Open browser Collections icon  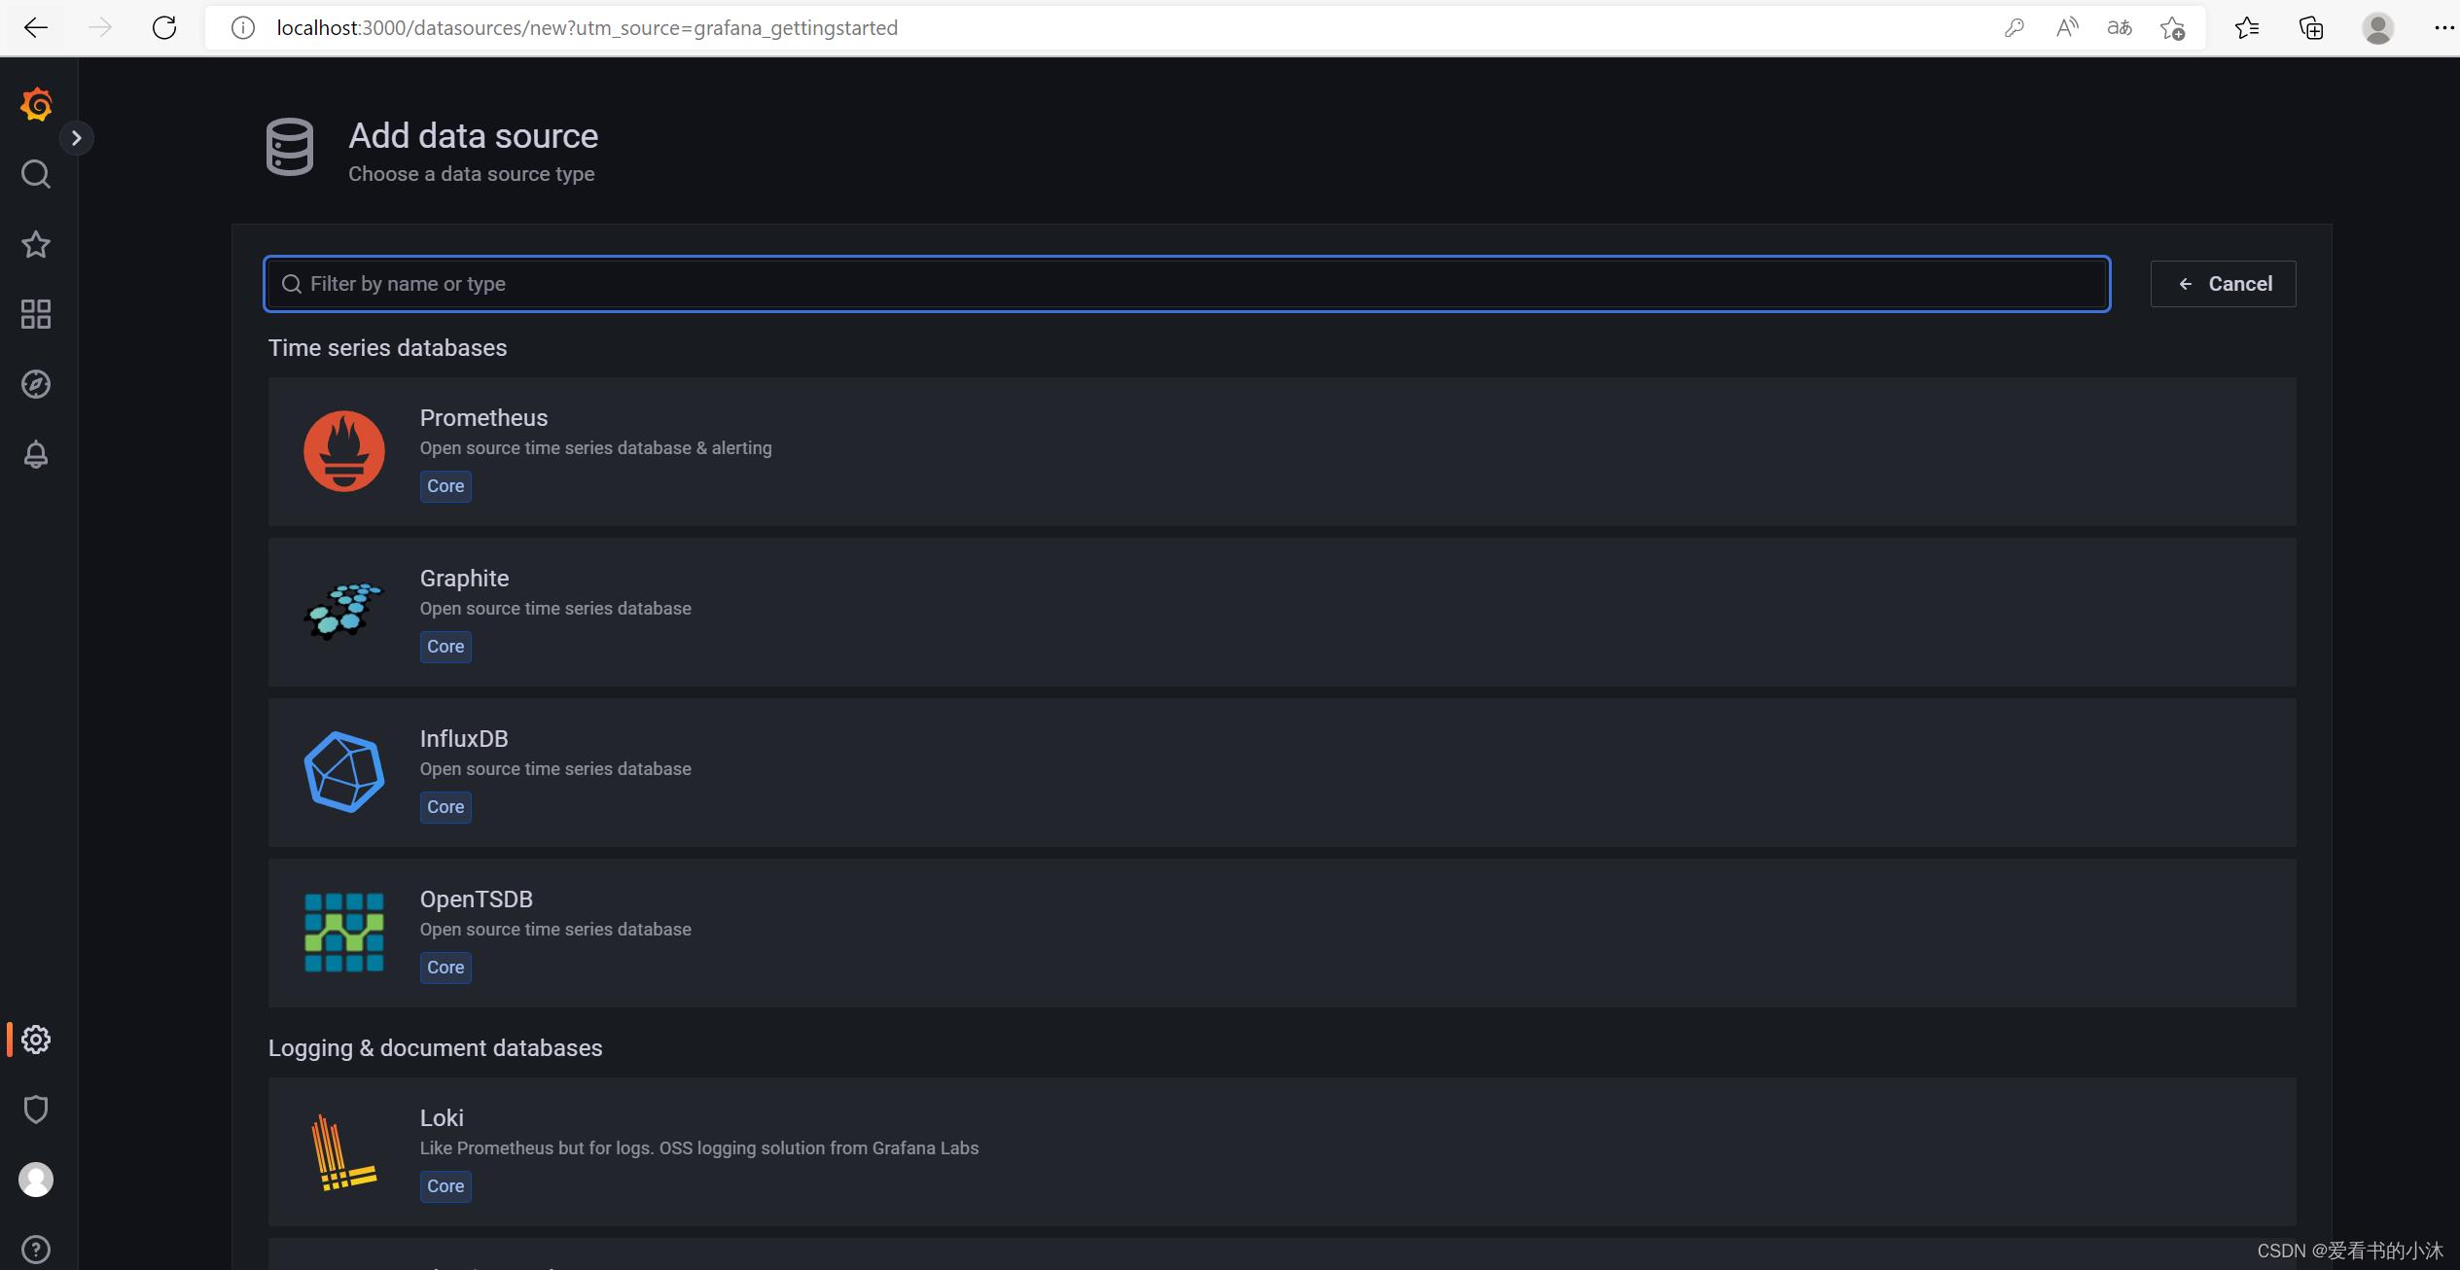[2311, 27]
